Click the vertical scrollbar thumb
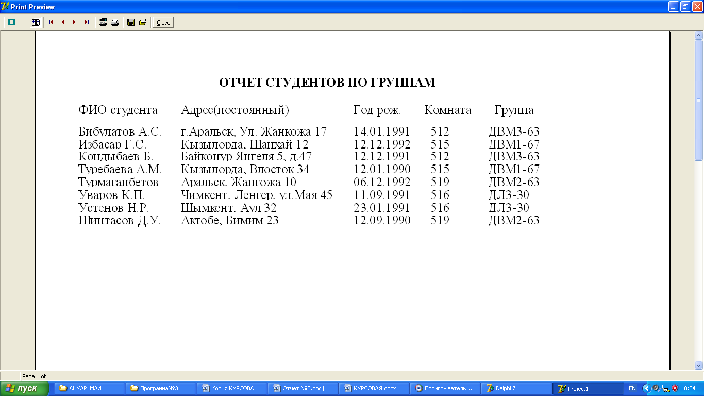 tap(699, 101)
